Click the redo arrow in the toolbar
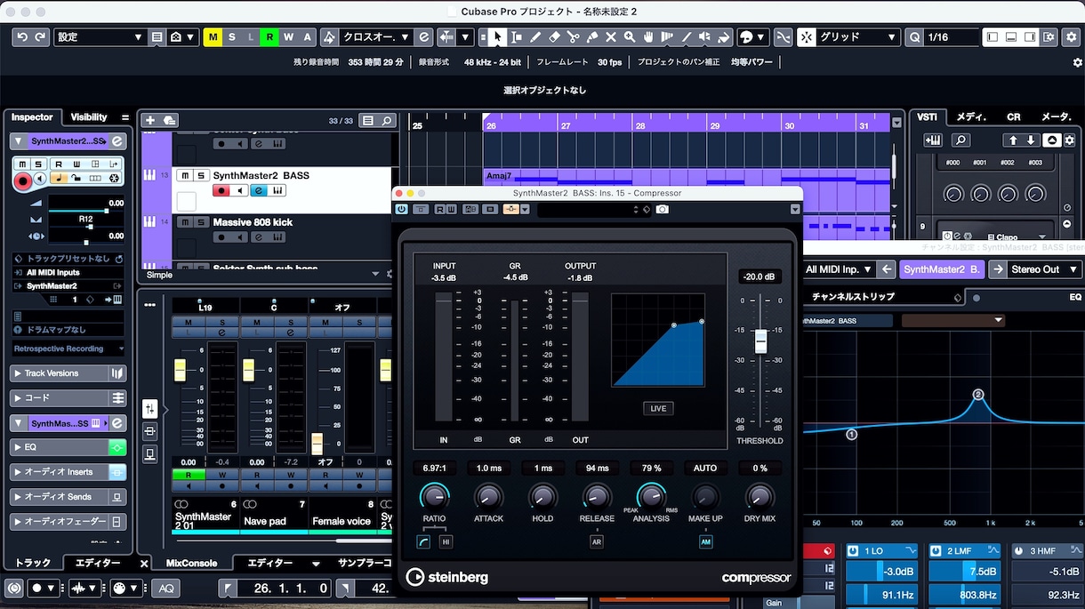Screen dimensions: 1085x609 40,37
